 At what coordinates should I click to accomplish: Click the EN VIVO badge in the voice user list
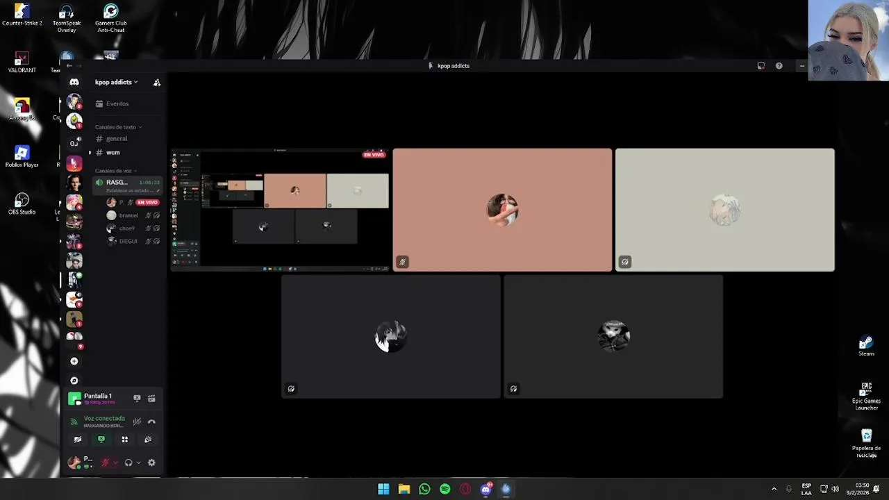tap(147, 202)
